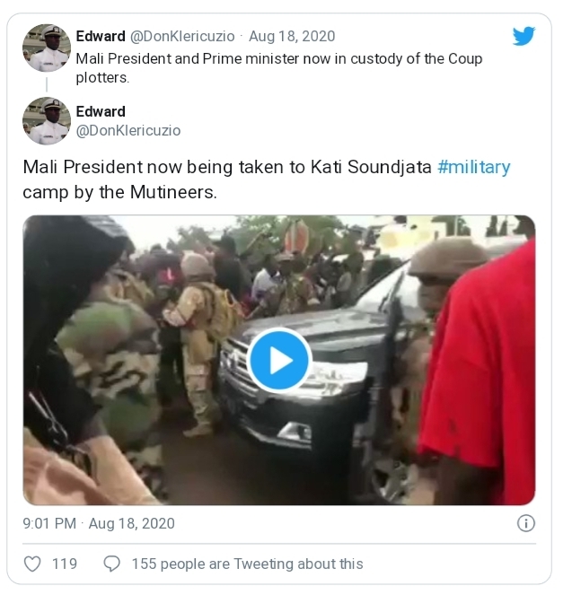This screenshot has width=563, height=595.
Task: Open parent tweet about President and Prime minister custody
Action: click(278, 67)
